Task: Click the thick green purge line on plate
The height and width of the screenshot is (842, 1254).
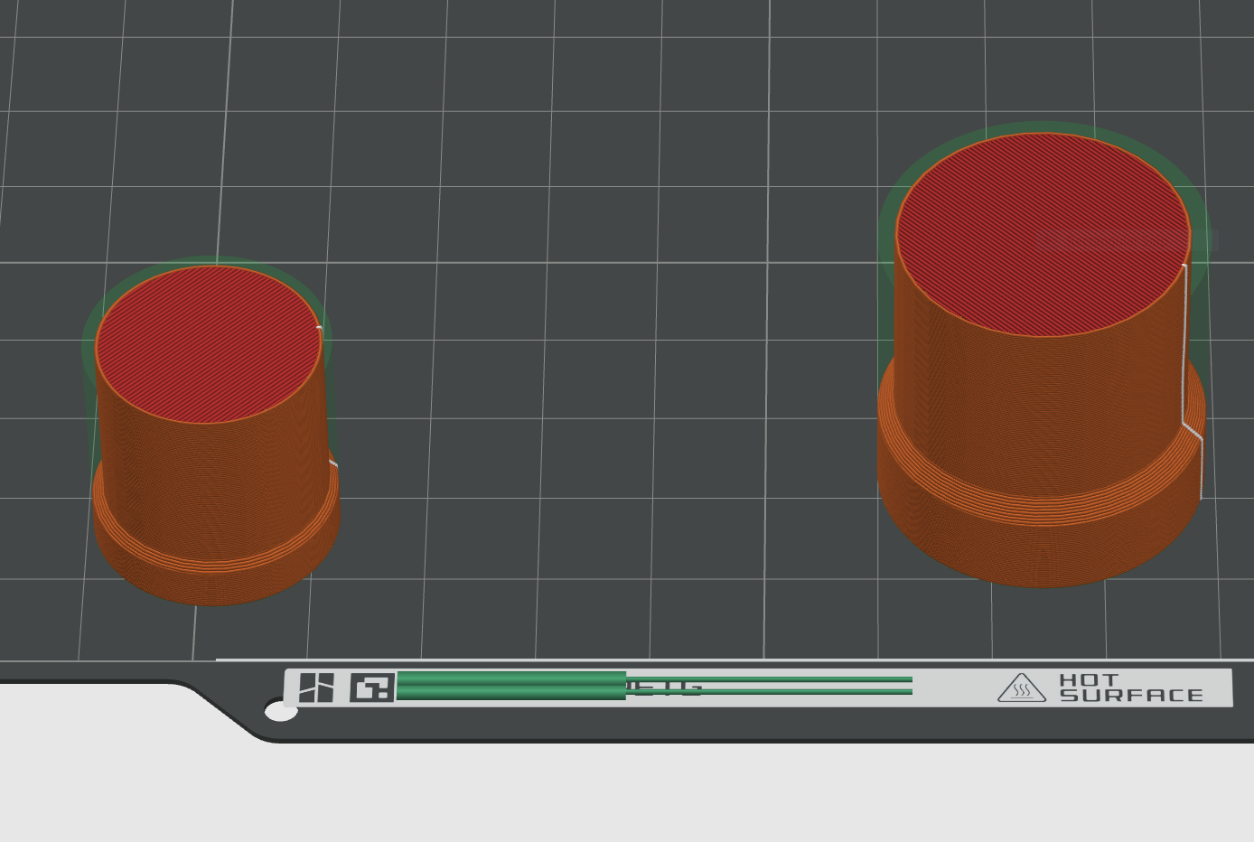Action: (511, 686)
